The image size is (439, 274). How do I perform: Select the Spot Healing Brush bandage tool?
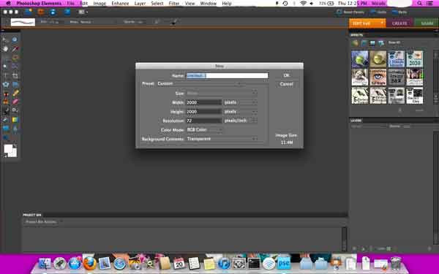tap(15, 93)
